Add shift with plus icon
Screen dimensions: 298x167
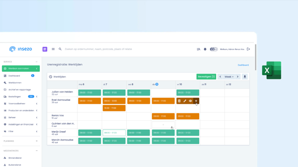(x=196, y=101)
